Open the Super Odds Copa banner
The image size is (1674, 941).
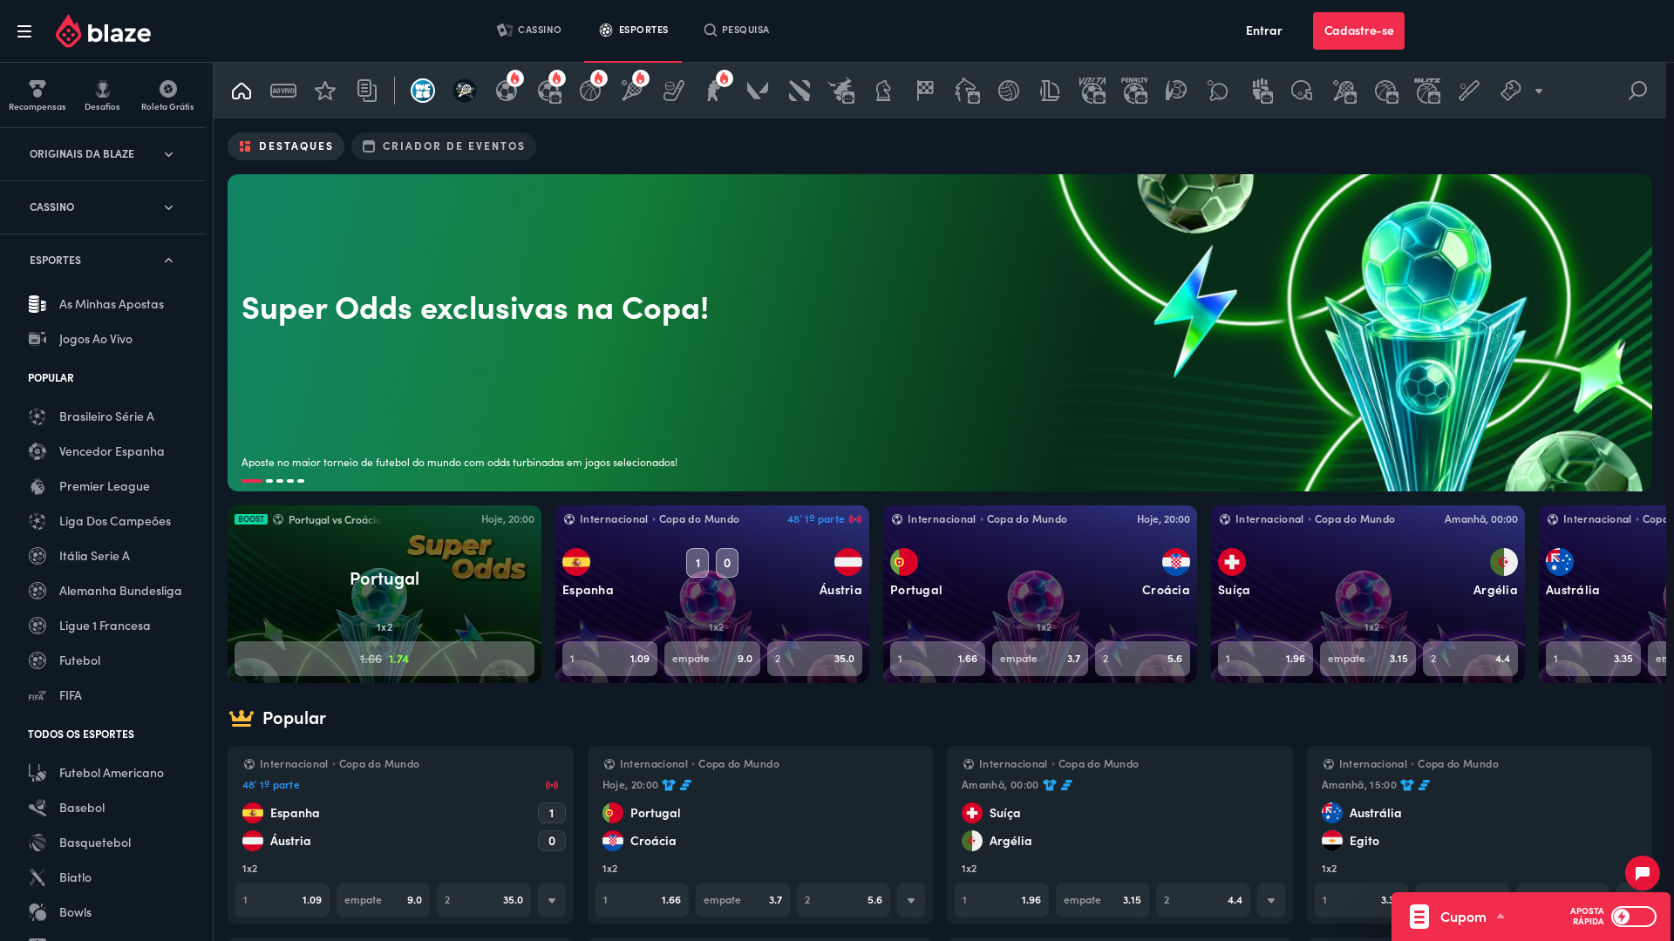coord(940,333)
